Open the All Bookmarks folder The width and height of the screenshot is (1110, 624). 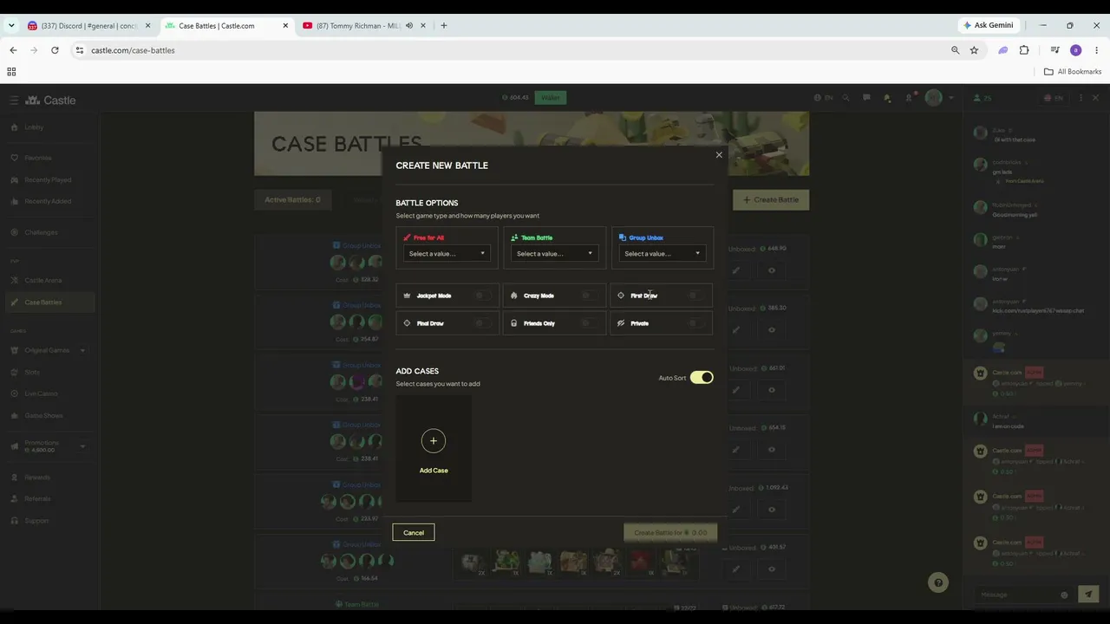[1073, 72]
